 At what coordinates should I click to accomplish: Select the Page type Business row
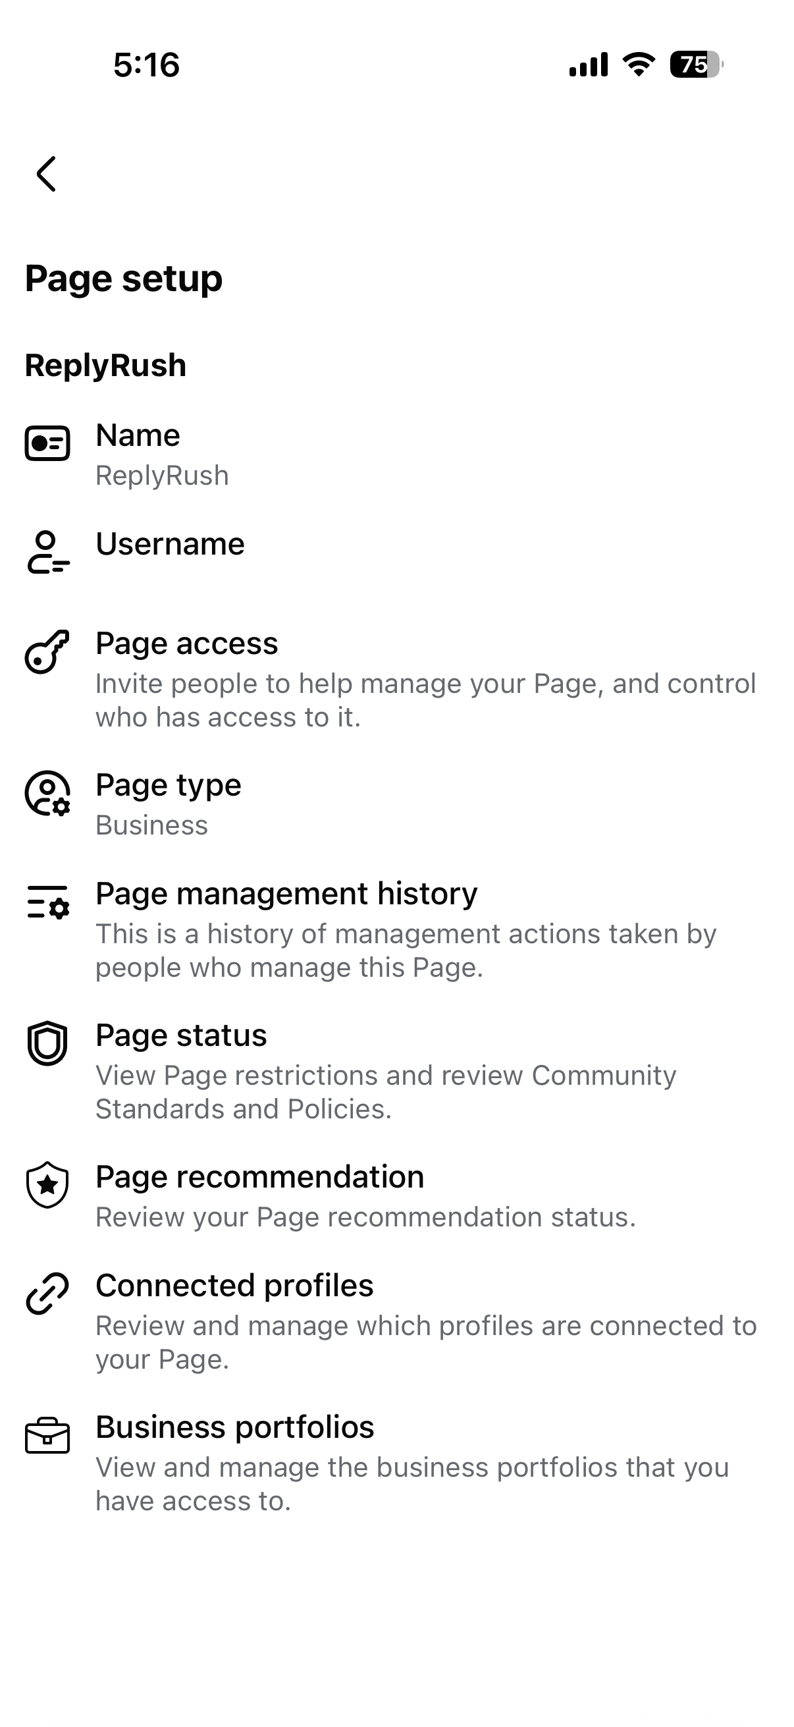coord(396,804)
